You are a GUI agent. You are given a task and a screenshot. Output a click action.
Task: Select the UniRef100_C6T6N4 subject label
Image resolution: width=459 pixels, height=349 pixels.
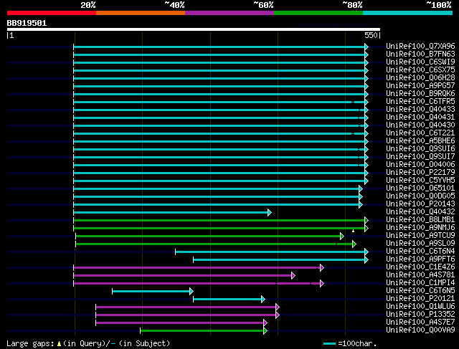[x=420, y=251]
